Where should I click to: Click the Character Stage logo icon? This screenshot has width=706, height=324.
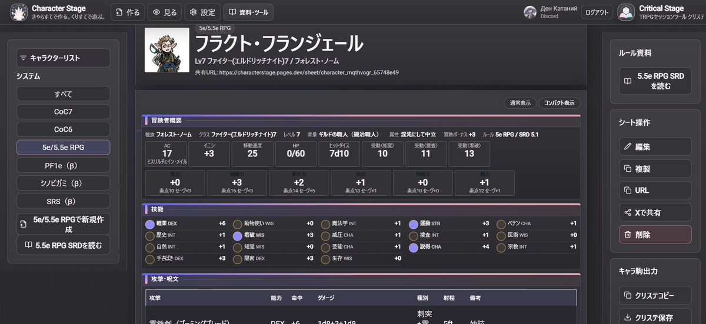19,12
